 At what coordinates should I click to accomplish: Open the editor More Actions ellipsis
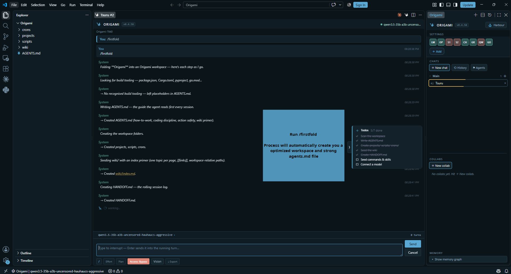420,15
